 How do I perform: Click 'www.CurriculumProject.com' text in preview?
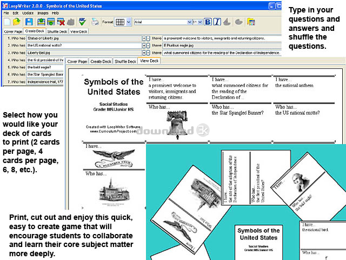pyautogui.click(x=113, y=131)
